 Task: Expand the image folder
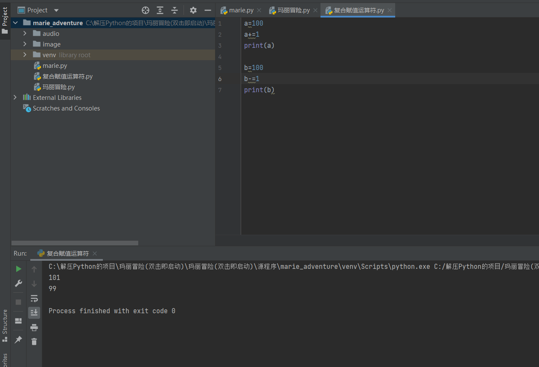tap(25, 44)
